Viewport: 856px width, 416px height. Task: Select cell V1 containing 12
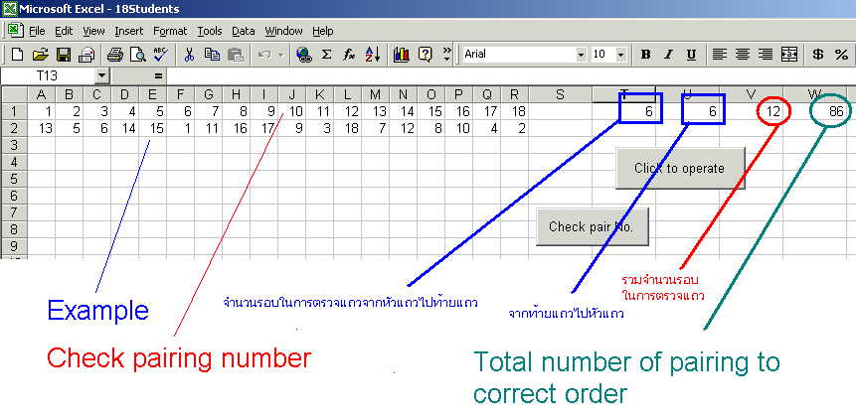pyautogui.click(x=752, y=112)
